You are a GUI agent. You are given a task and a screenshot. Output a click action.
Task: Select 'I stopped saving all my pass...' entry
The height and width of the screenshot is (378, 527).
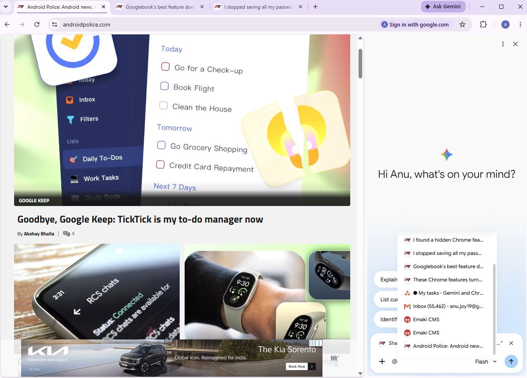446,253
